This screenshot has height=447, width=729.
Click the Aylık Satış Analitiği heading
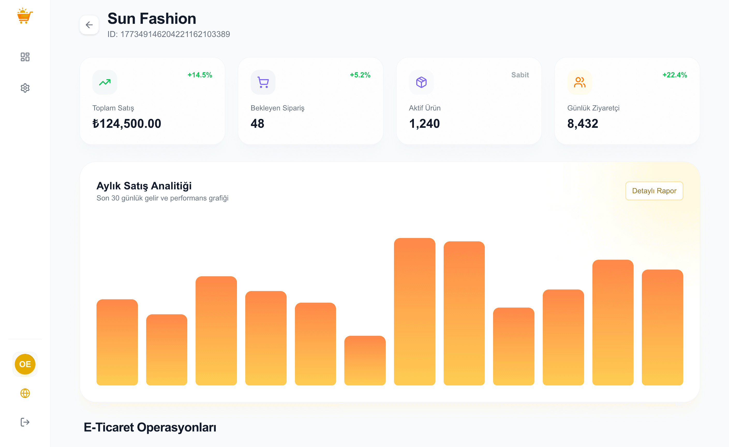pyautogui.click(x=144, y=186)
